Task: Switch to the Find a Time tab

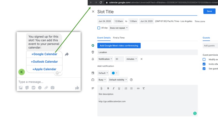Action: tap(119, 38)
